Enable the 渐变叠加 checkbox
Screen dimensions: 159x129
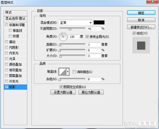(x=6, y=70)
